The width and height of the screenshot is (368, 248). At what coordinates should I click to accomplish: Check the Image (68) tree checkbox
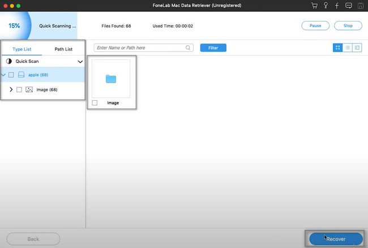click(x=19, y=89)
